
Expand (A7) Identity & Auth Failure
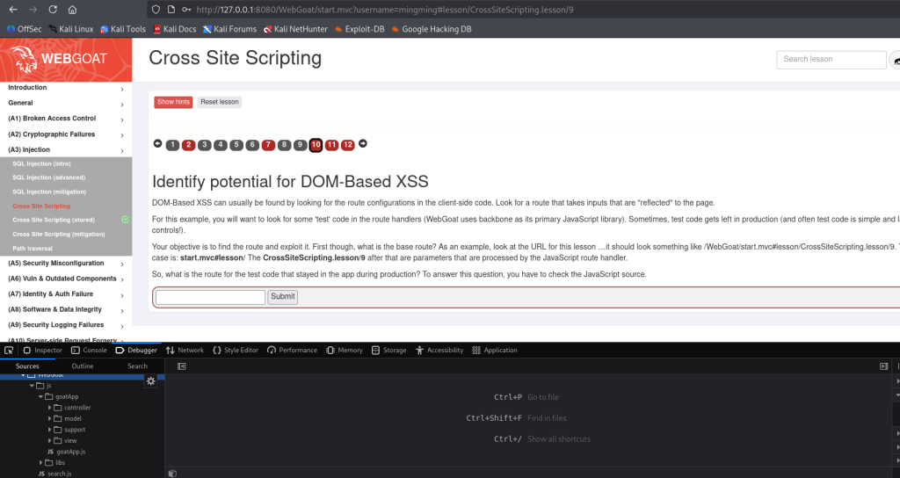pyautogui.click(x=66, y=294)
